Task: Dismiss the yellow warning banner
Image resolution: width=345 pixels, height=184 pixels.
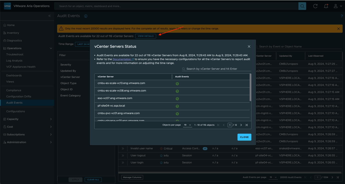Action: [x=338, y=29]
